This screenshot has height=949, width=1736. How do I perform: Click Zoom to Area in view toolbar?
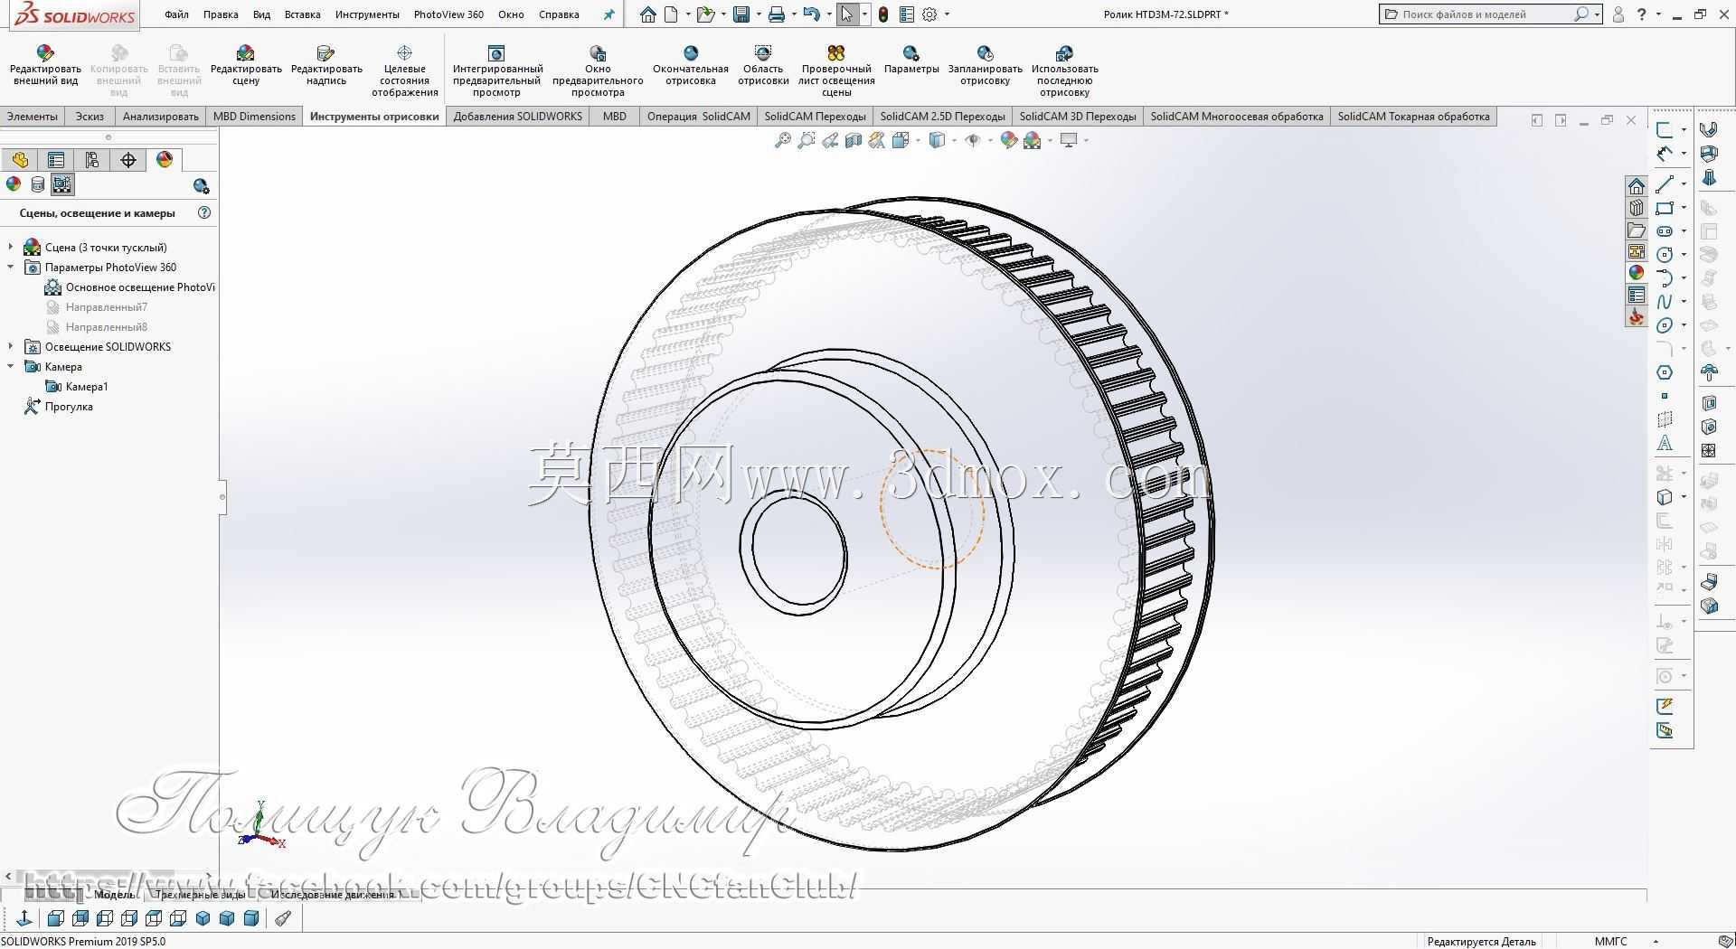pos(807,140)
